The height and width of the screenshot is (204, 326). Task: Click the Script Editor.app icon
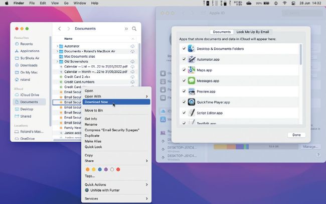tap(191, 113)
